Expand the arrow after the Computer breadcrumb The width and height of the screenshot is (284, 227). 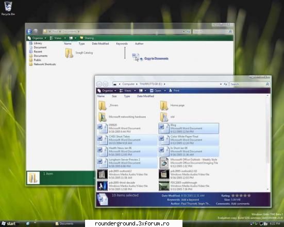coord(137,84)
